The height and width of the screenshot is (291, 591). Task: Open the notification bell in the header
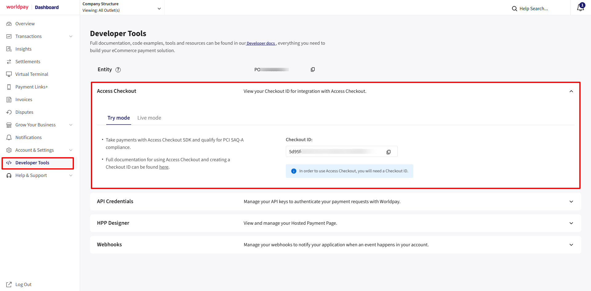click(581, 7)
